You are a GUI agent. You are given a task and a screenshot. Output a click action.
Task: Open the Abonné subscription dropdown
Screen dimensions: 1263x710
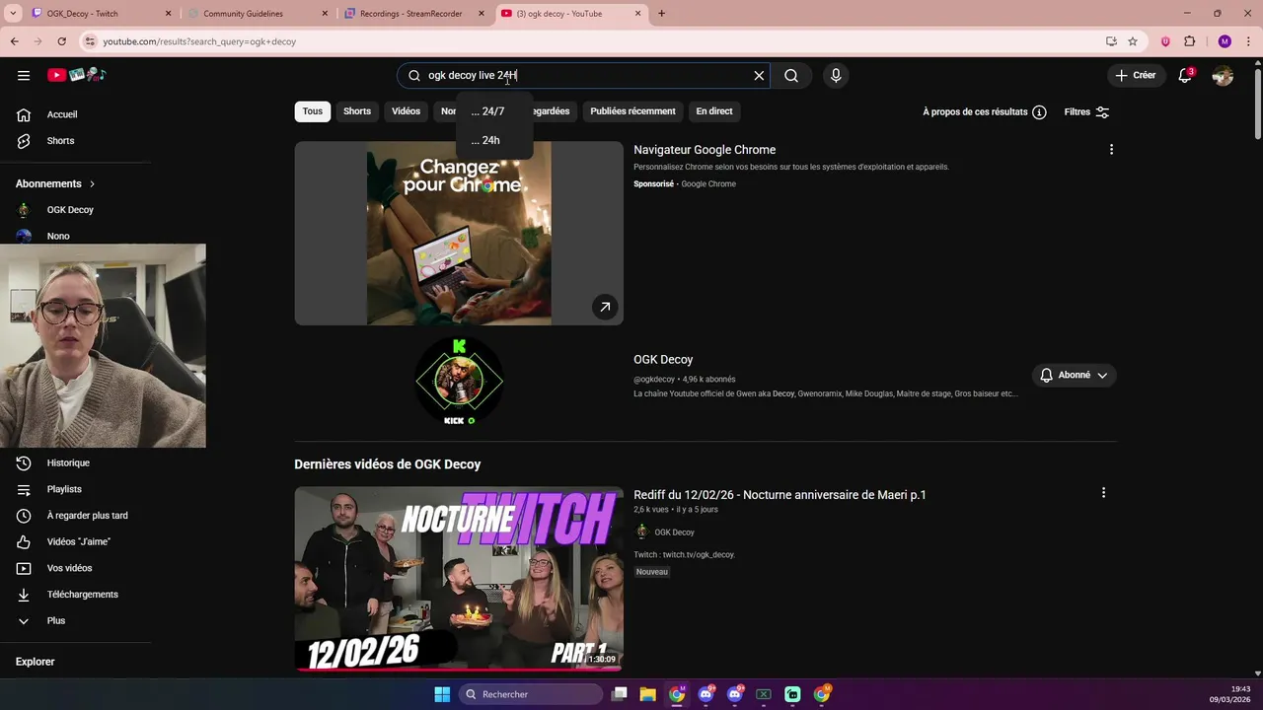click(1074, 375)
